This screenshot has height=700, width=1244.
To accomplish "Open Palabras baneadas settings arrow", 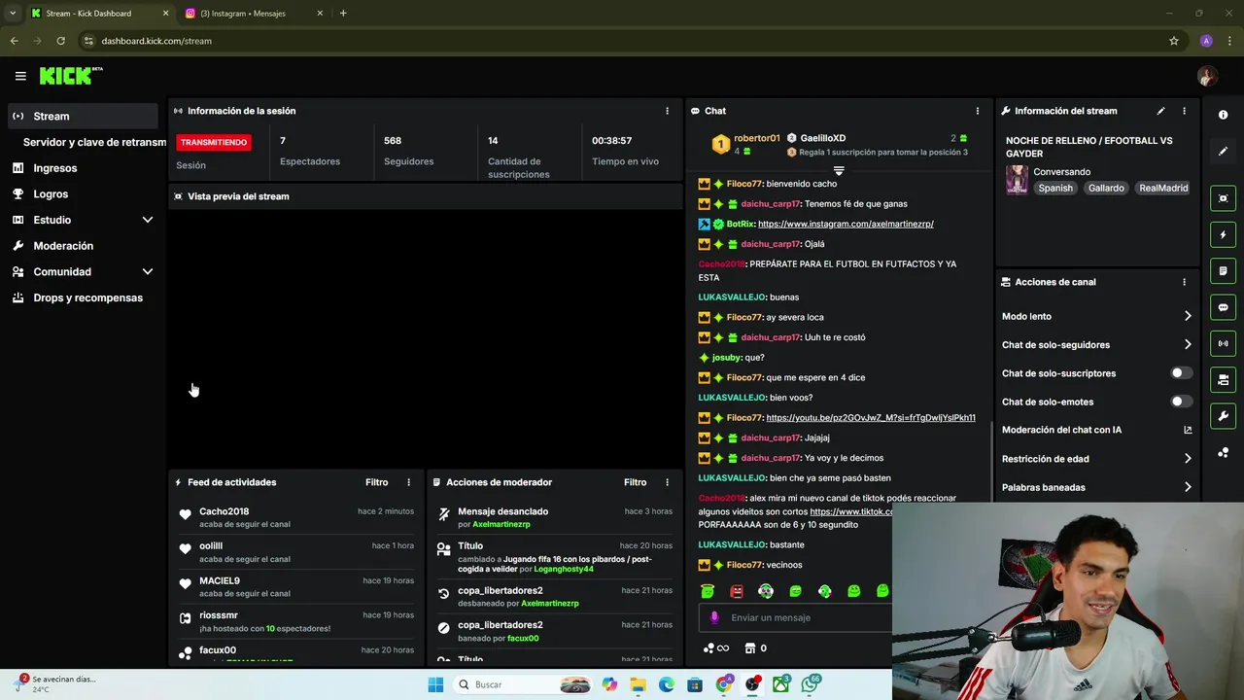I will click(1188, 487).
